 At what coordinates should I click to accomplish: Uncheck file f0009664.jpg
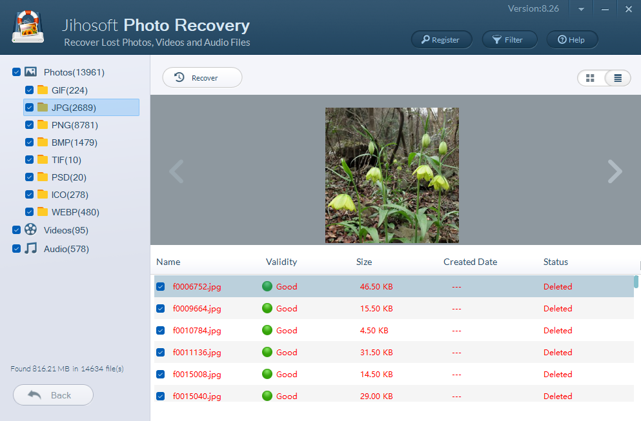tap(161, 309)
